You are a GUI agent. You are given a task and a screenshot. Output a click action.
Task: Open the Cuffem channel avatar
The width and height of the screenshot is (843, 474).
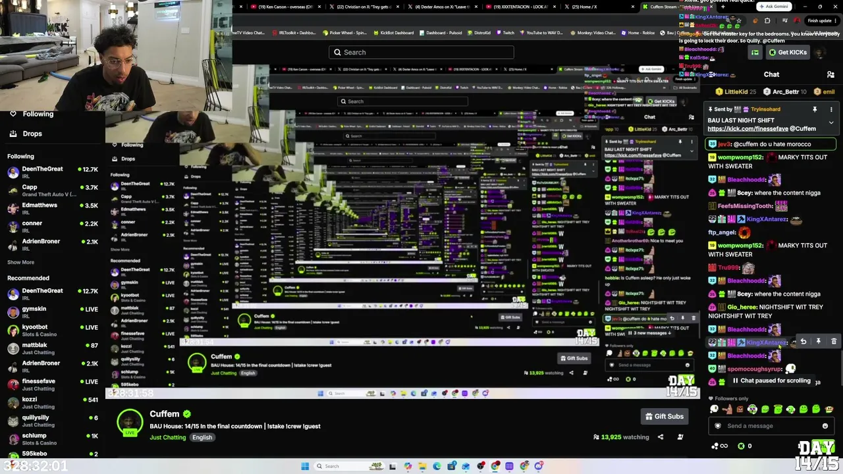point(130,422)
